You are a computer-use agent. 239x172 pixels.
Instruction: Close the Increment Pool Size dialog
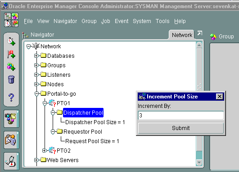tap(220, 97)
